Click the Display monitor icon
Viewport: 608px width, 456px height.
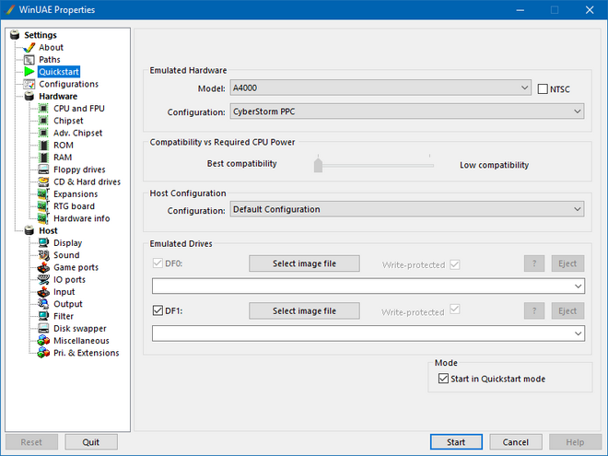[x=43, y=243]
